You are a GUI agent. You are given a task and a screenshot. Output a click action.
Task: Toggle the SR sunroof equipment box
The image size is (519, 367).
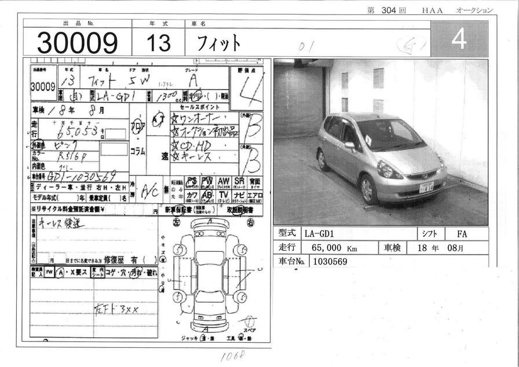click(x=239, y=183)
